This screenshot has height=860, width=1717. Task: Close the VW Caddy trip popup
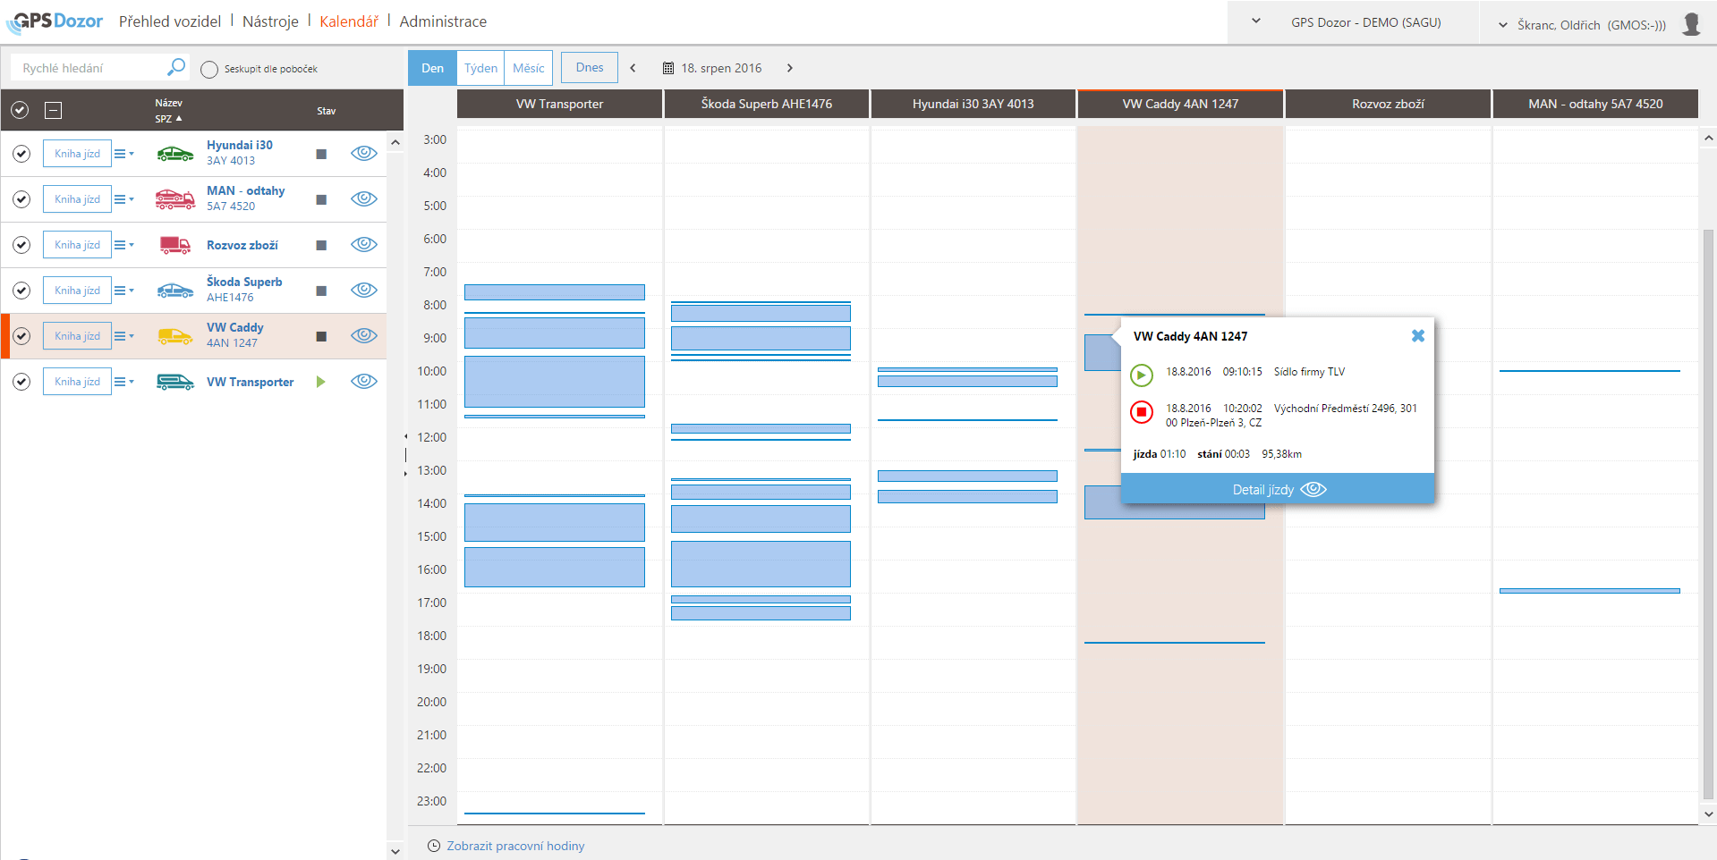click(x=1417, y=336)
